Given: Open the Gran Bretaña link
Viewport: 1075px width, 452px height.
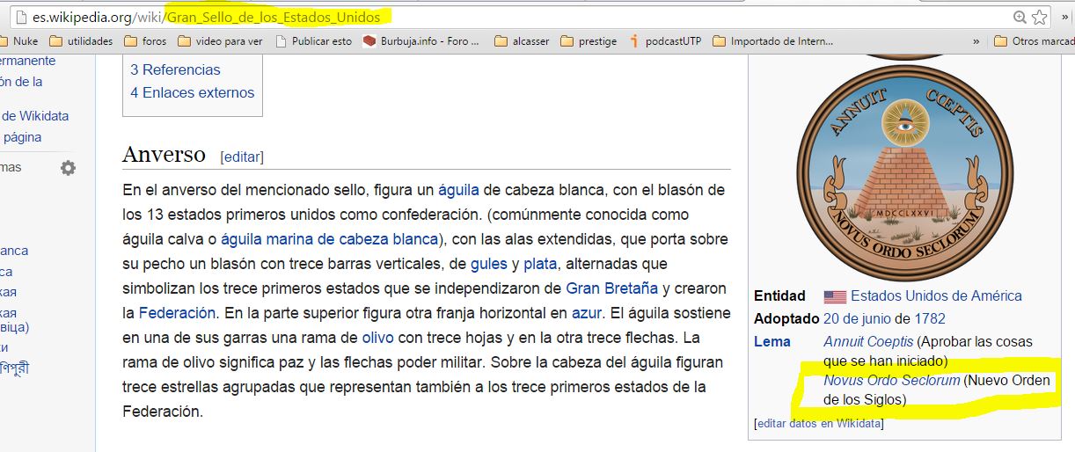Looking at the screenshot, I should (611, 288).
